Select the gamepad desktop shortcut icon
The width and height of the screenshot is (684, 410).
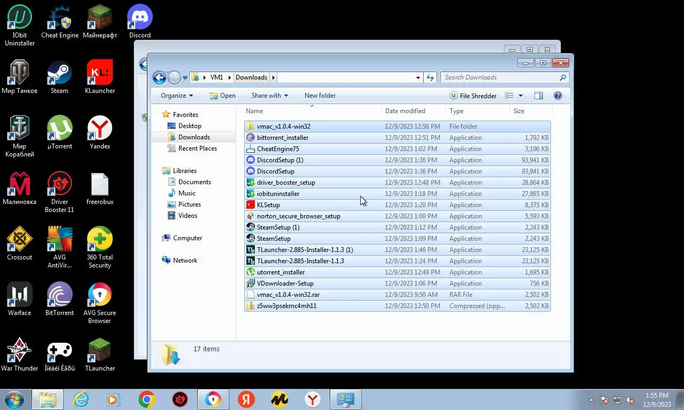click(x=60, y=355)
